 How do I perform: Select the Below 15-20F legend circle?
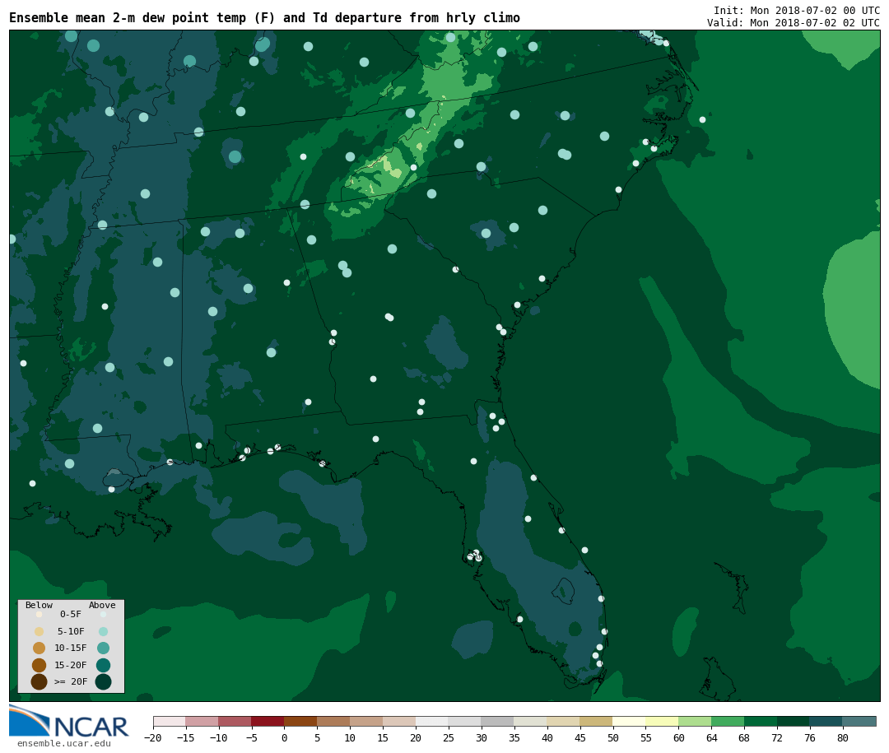pyautogui.click(x=40, y=665)
